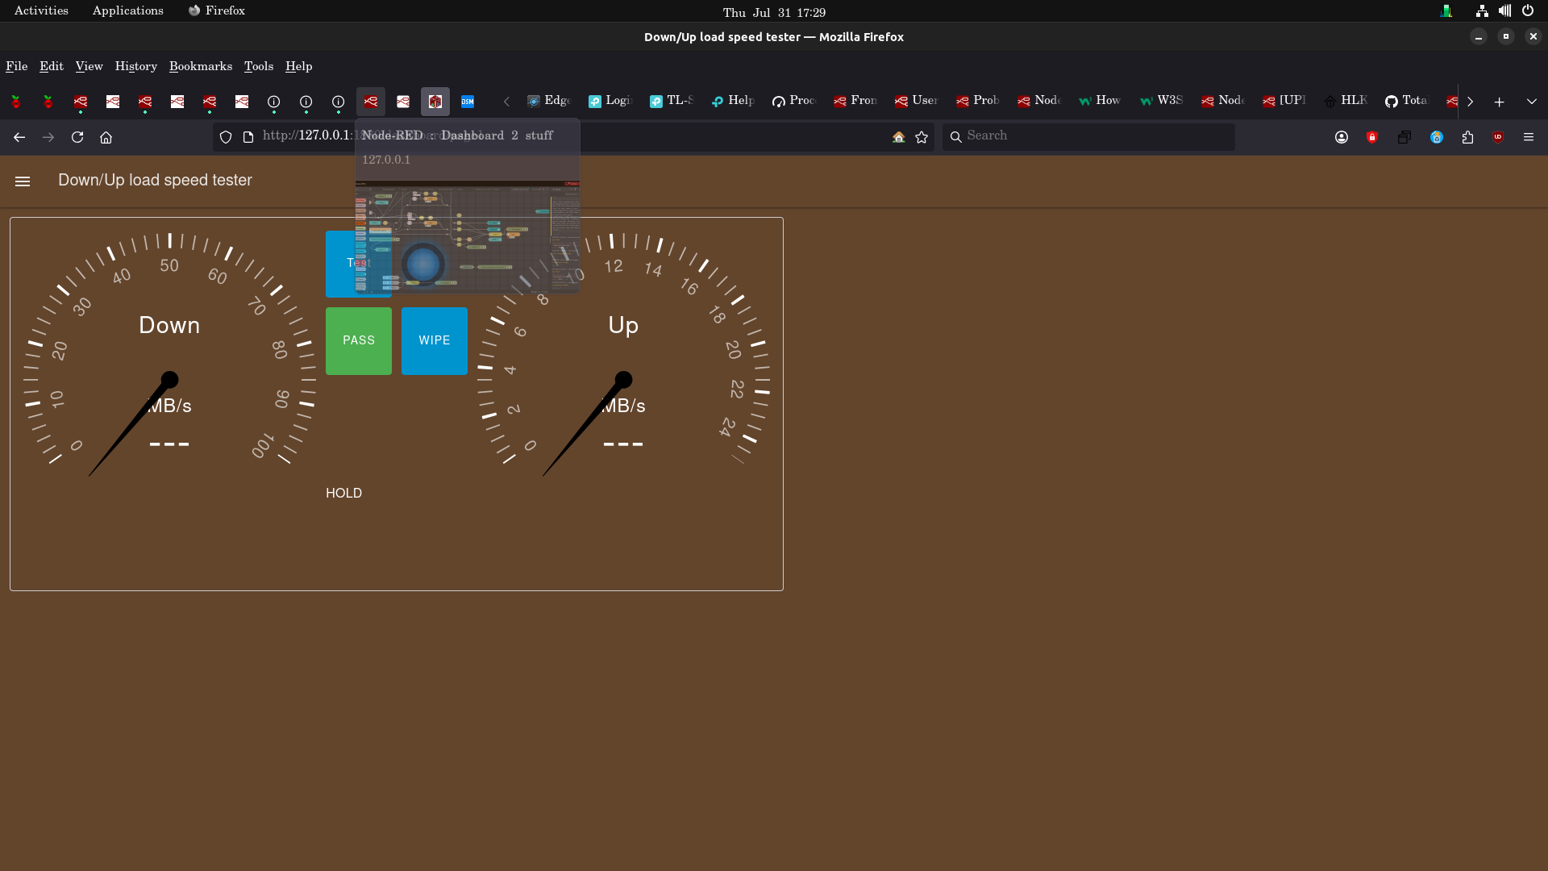
Task: Expand the list all tabs dropdown
Action: coord(1532,102)
